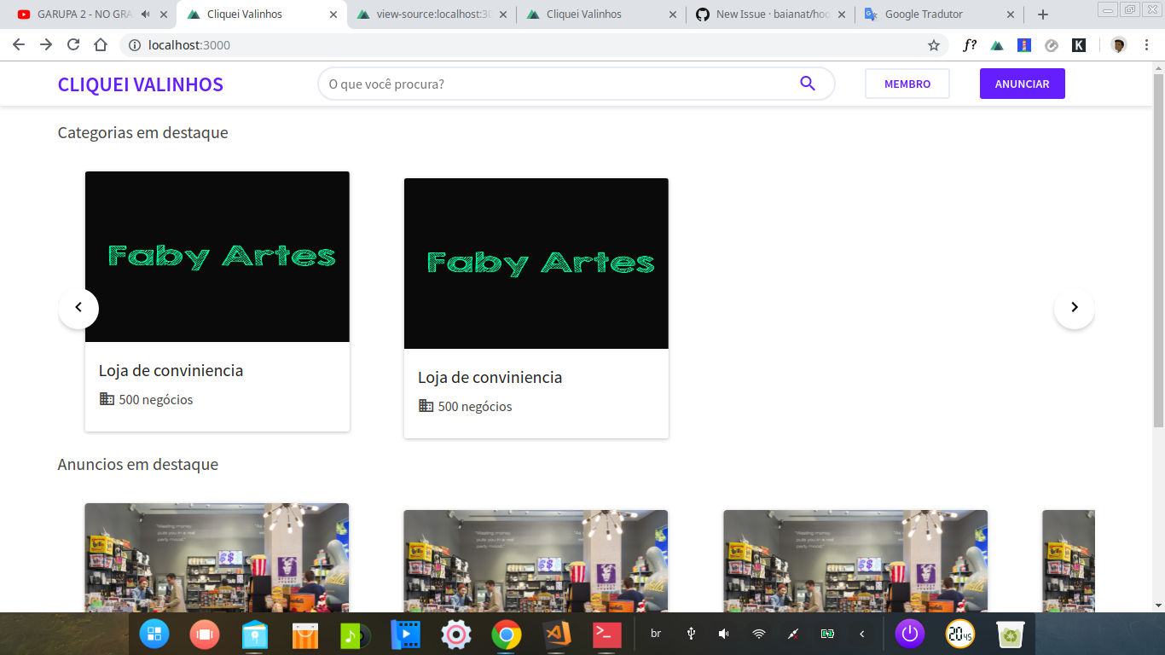The height and width of the screenshot is (655, 1165).
Task: Bookmark the page with the star icon
Action: 935,45
